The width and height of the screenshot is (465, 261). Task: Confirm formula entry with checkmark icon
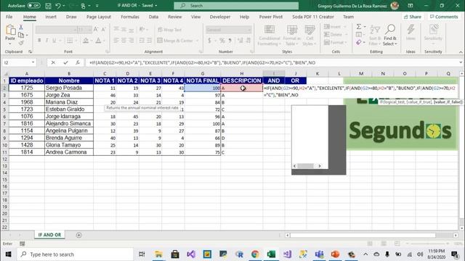tap(65, 62)
